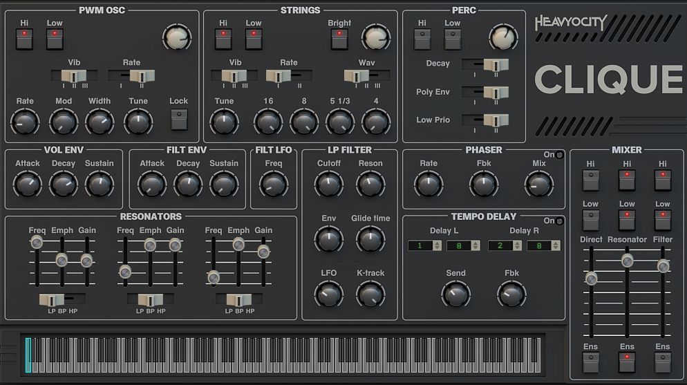The height and width of the screenshot is (385, 687).
Task: Toggle the Strings Low switch
Action: (x=254, y=39)
